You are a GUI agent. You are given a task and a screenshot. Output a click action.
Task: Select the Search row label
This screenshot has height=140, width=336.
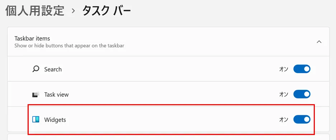click(53, 69)
